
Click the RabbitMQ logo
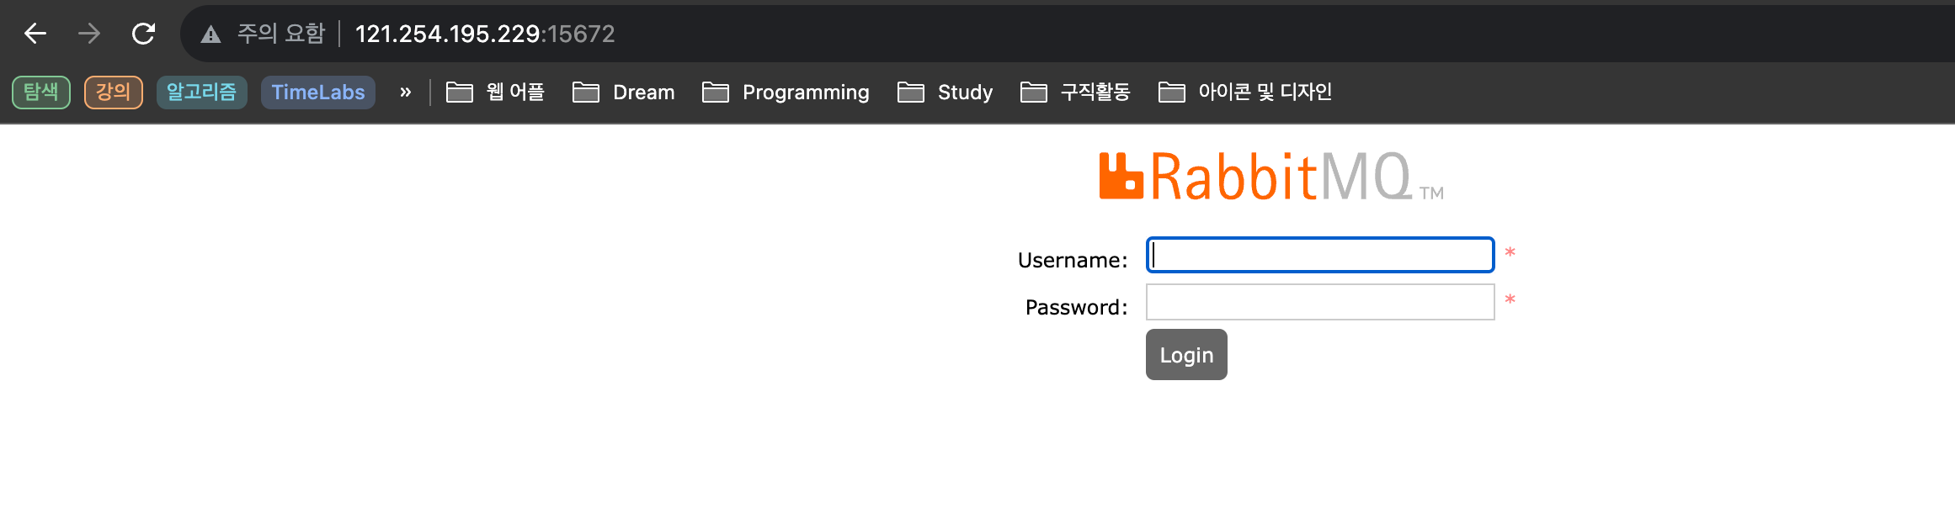[x=1270, y=177]
